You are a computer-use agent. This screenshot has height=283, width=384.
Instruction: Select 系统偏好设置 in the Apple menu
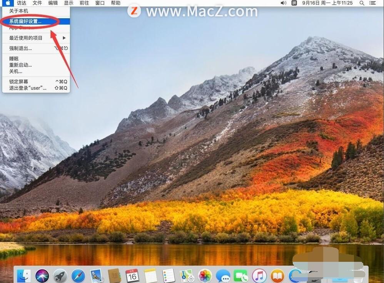click(25, 21)
